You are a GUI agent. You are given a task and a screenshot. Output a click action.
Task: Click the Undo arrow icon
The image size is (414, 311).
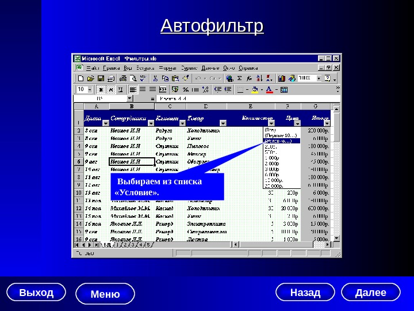pyautogui.click(x=198, y=78)
